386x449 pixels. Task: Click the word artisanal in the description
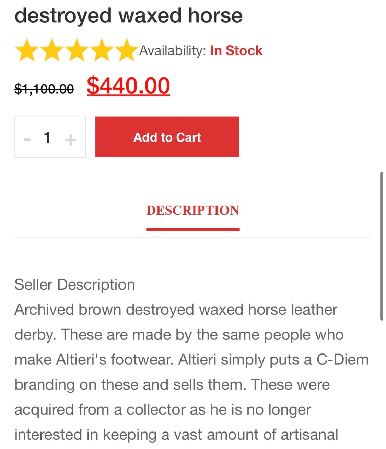coord(309,435)
